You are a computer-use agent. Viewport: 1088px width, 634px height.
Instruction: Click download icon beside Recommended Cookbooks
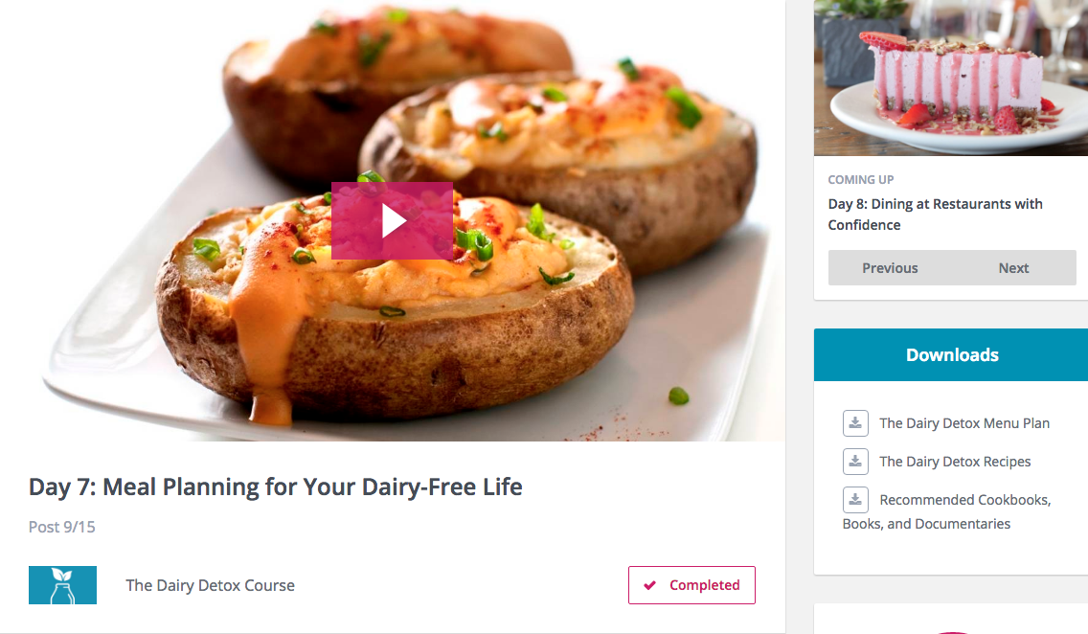(855, 499)
